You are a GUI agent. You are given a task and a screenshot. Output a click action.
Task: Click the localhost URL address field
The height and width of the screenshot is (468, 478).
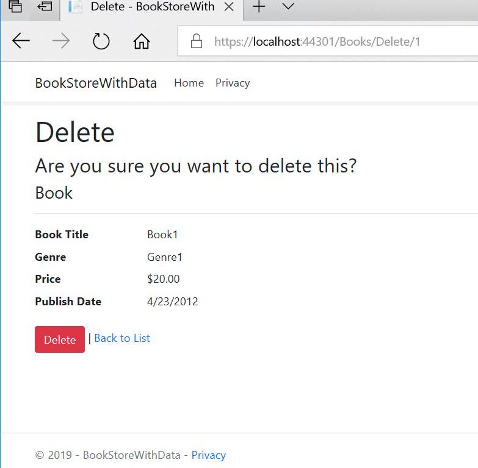point(317,41)
